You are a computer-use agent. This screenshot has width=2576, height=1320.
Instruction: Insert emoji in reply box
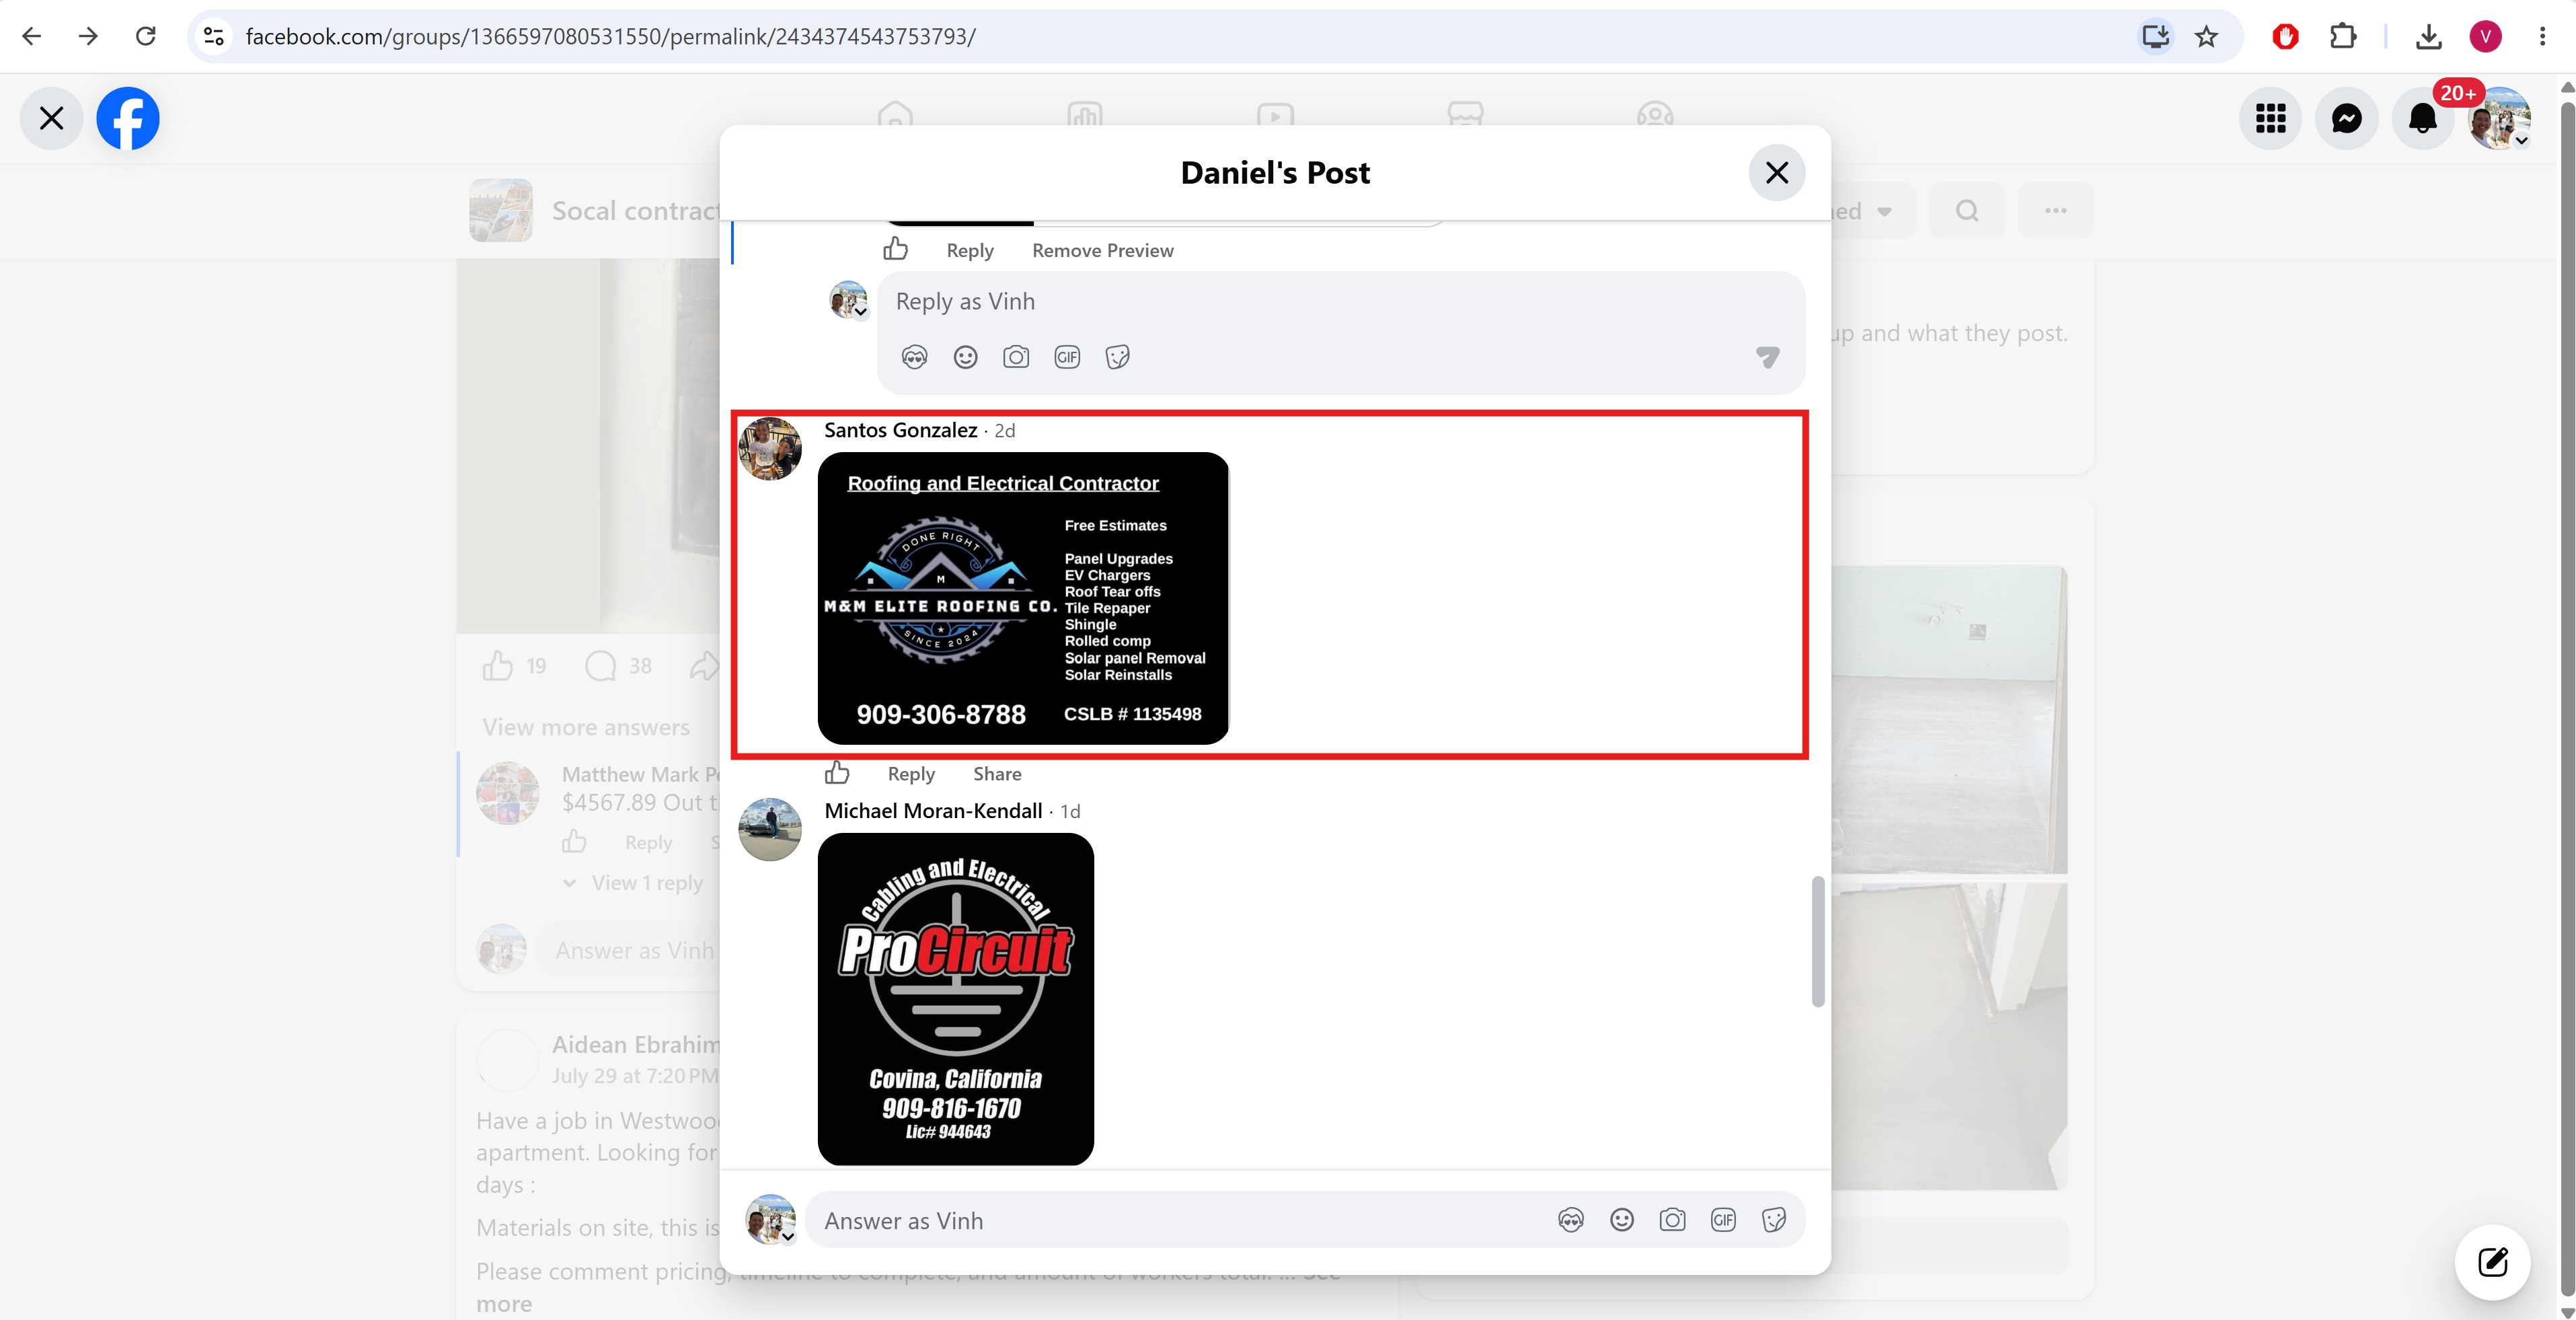pos(965,357)
